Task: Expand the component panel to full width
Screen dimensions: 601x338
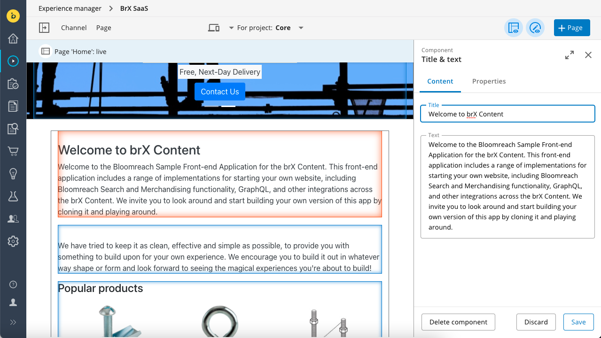Action: tap(570, 55)
